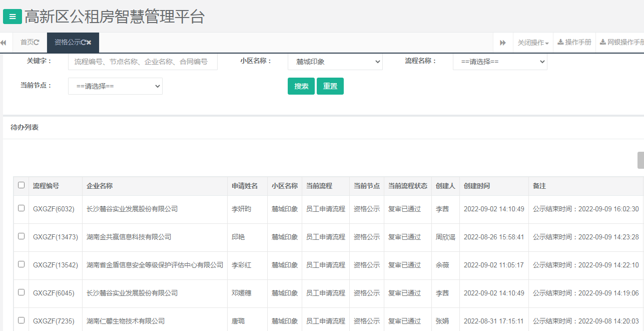
Task: Open the 小区名称 dropdown
Action: click(335, 61)
